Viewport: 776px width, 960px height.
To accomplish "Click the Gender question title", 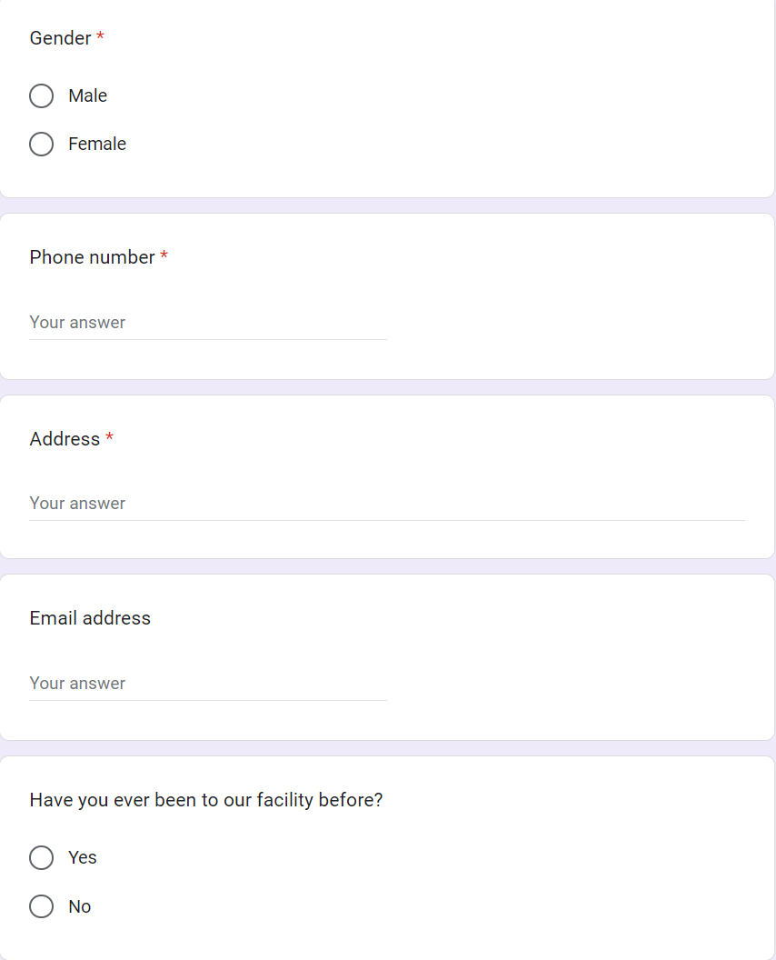I will point(60,38).
